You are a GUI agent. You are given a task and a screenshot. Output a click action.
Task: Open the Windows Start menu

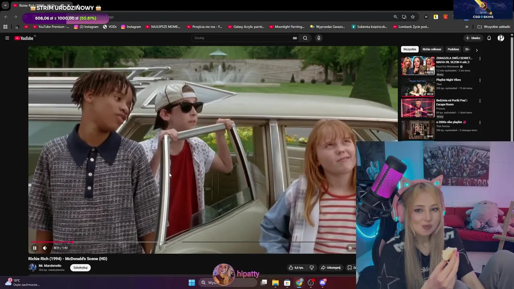[x=192, y=283]
